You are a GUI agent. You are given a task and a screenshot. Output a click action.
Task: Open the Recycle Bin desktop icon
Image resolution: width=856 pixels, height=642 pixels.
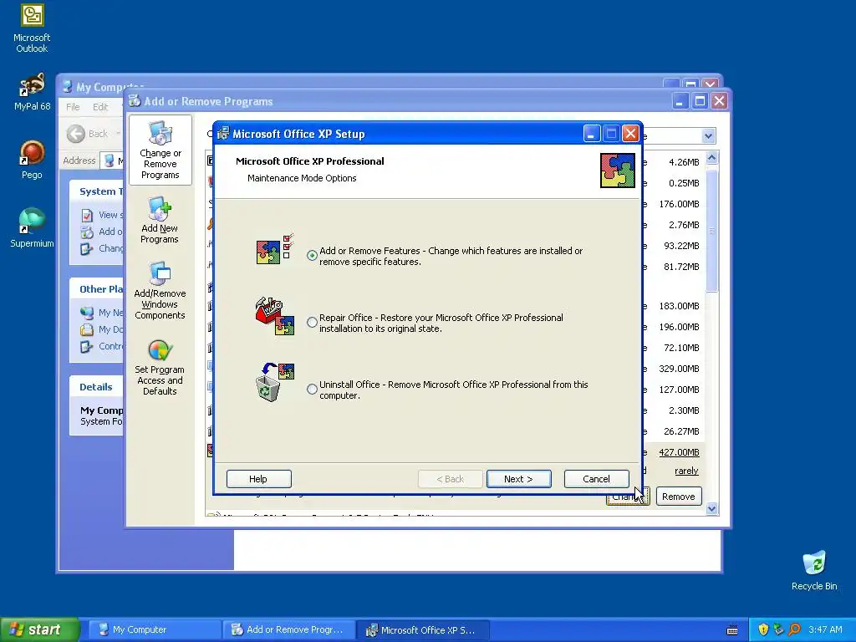(x=814, y=570)
